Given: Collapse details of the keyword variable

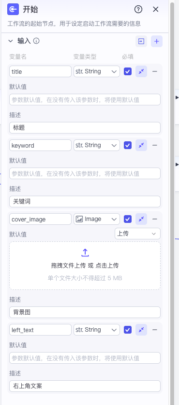Looking at the screenshot, I should point(141,145).
